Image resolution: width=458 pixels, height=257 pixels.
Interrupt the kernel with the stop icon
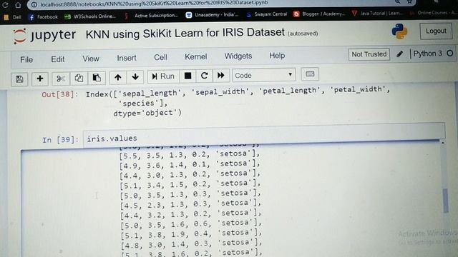click(187, 76)
